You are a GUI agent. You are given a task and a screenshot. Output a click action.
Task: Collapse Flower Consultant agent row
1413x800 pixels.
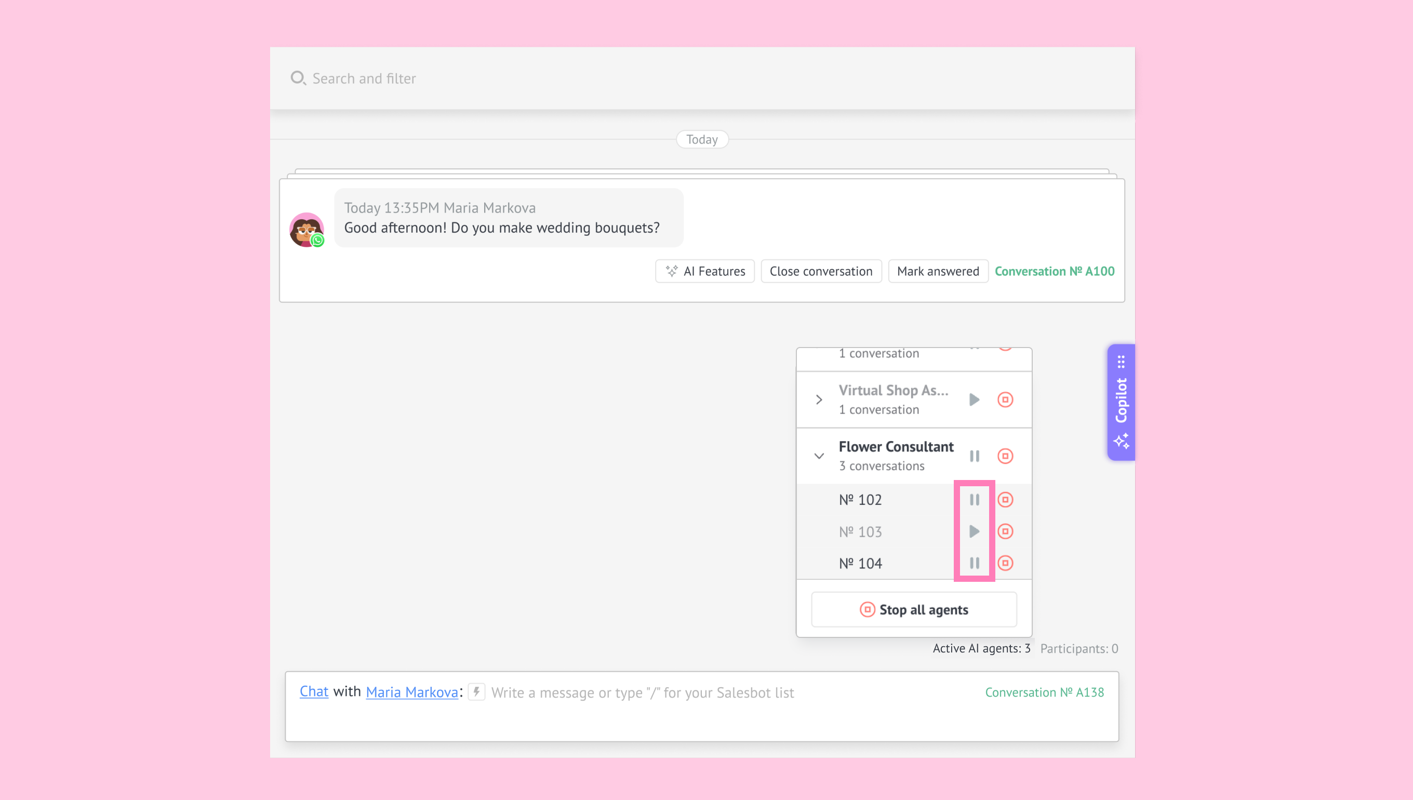coord(819,456)
